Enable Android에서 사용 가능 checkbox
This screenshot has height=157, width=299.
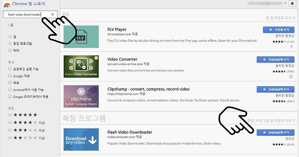pos(10,90)
